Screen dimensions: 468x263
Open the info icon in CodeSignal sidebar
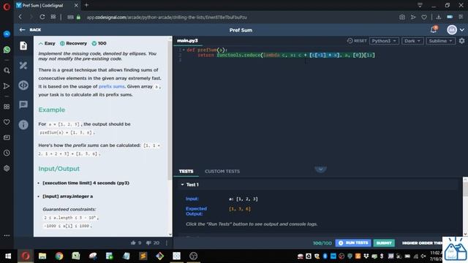[x=23, y=125]
